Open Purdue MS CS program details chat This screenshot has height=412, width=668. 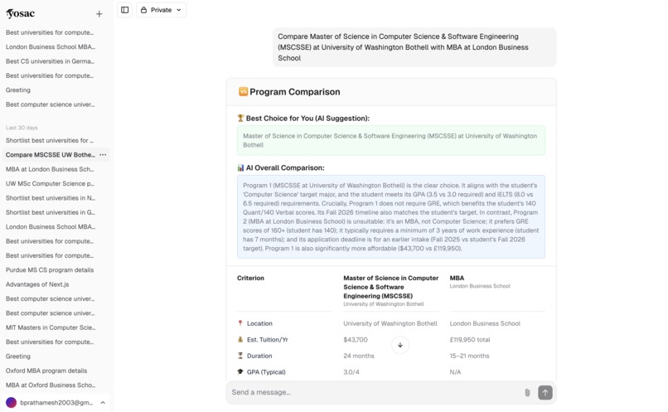50,270
